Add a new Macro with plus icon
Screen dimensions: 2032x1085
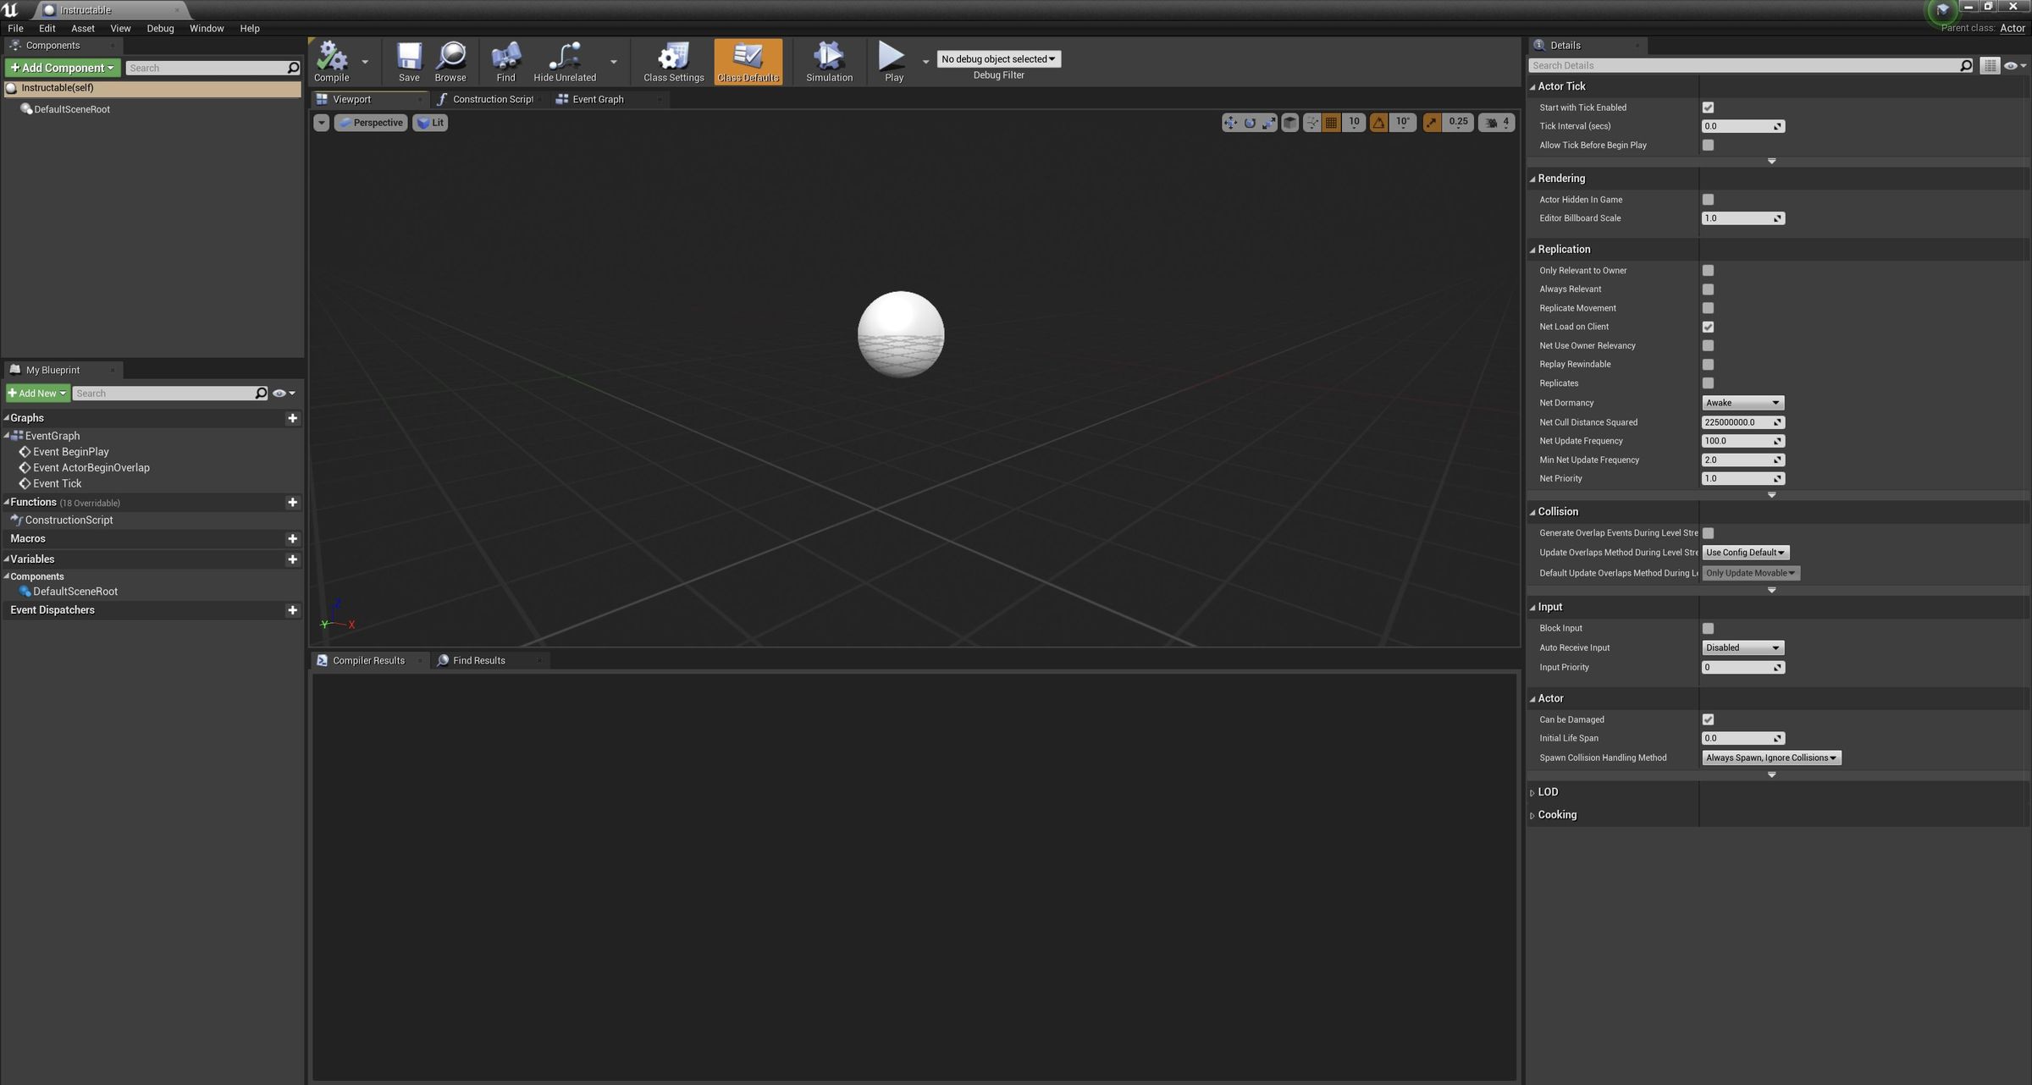coord(292,538)
